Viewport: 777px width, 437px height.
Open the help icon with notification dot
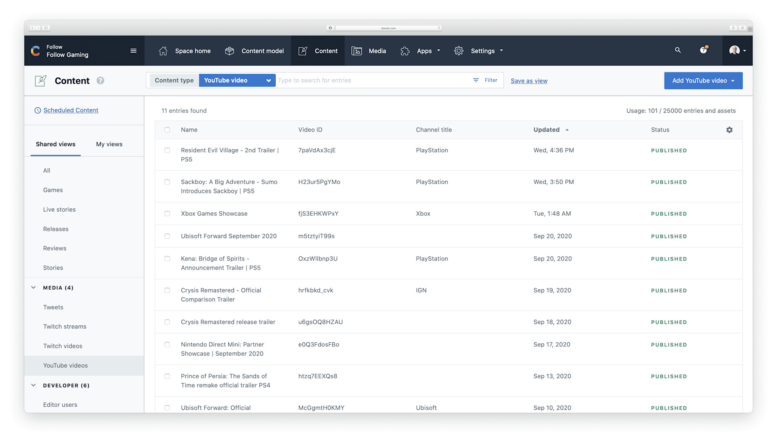(x=703, y=50)
